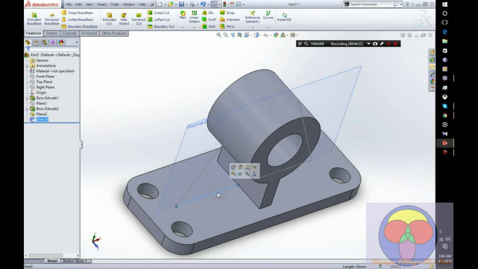Click the Extruded Boss/Base tool
This screenshot has height=269, width=478.
point(34,18)
